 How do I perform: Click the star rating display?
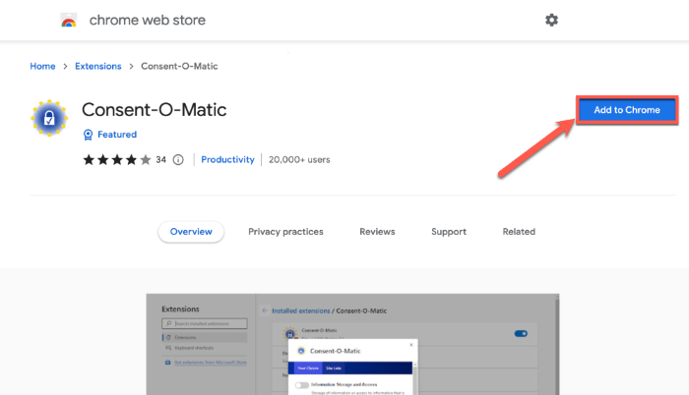pos(117,160)
